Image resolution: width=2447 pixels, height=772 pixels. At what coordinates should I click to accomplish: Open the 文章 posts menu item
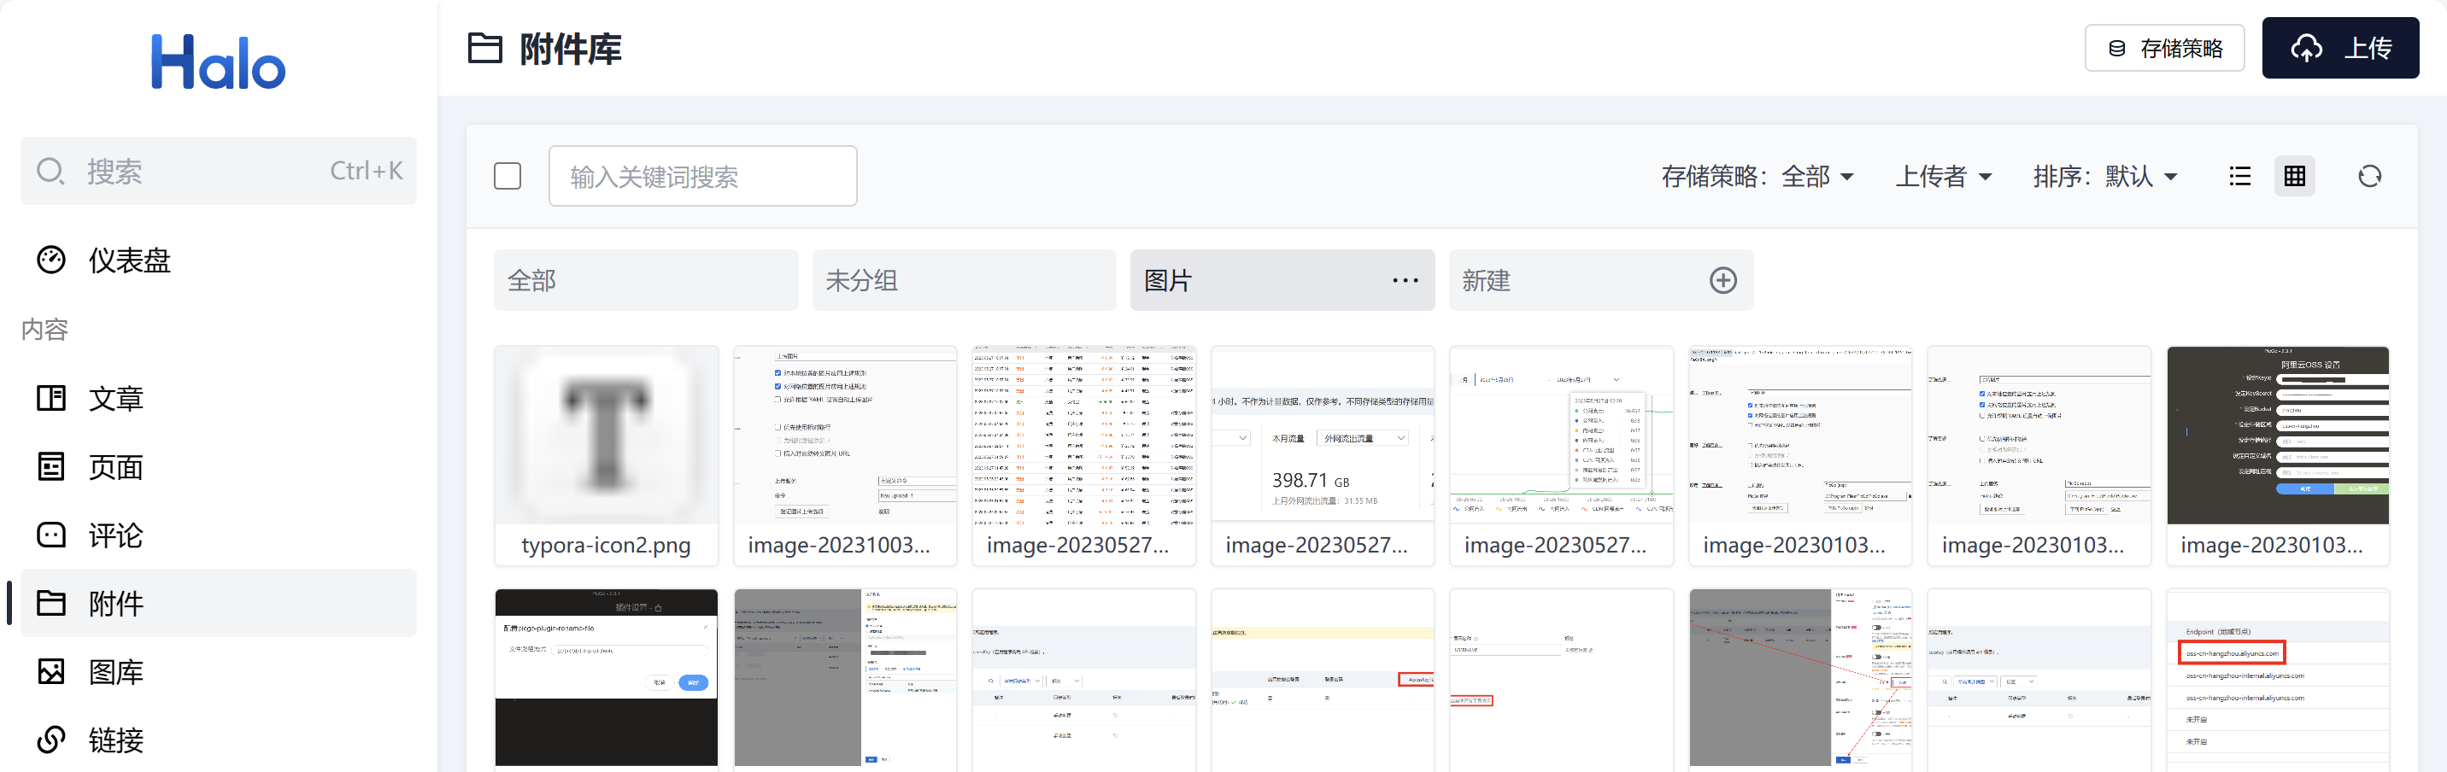click(x=219, y=398)
